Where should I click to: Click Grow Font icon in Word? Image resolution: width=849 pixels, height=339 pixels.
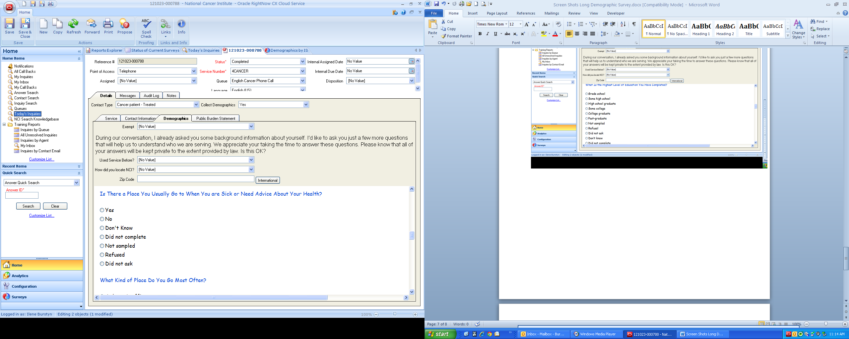click(x=527, y=24)
